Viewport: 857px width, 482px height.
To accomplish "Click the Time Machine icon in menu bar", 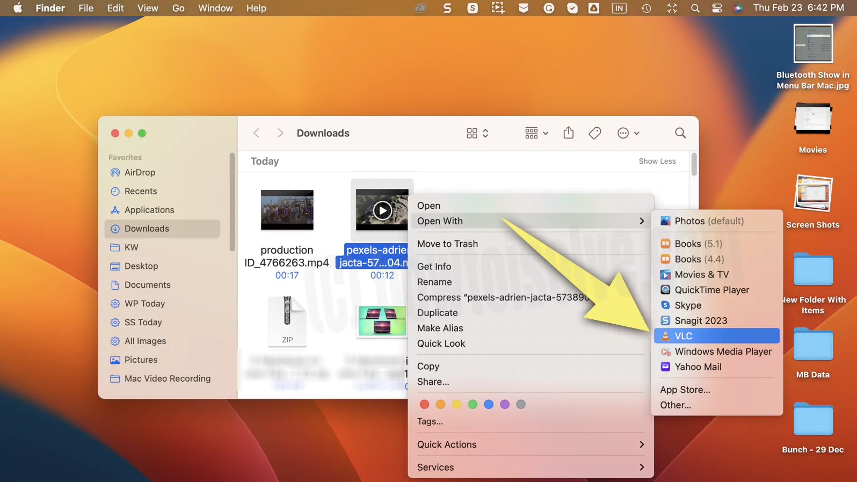I will click(x=646, y=8).
